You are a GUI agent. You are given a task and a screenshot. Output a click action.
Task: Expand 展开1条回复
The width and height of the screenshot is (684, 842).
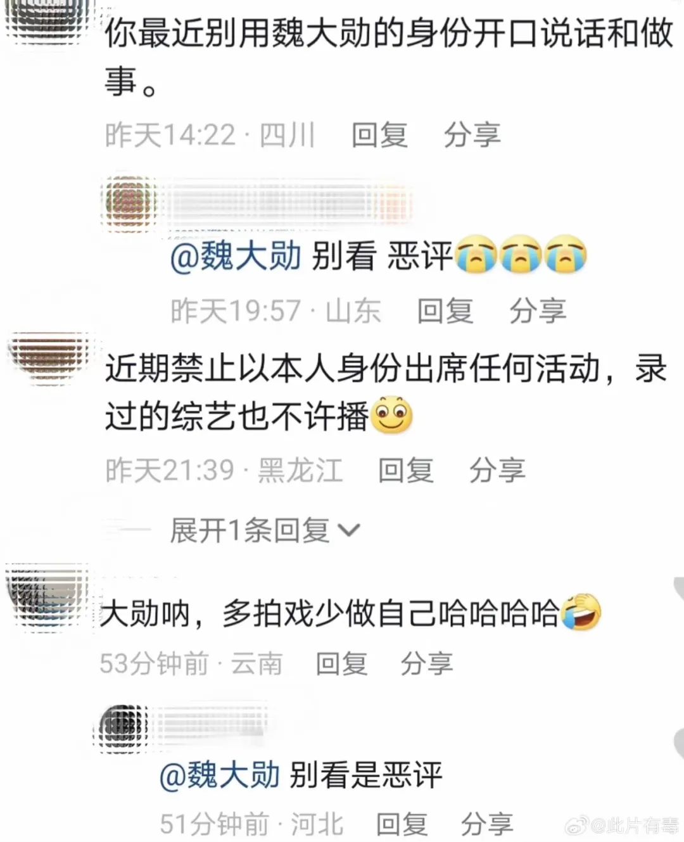(x=265, y=530)
